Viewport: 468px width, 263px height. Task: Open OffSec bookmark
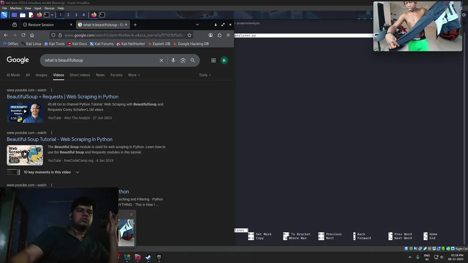pos(11,44)
